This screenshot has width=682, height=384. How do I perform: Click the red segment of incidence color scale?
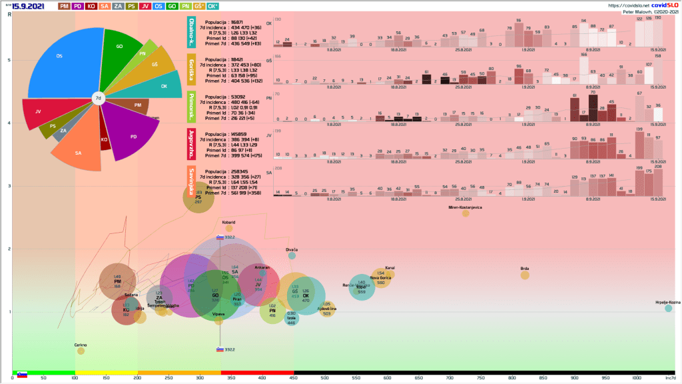[x=257, y=372]
